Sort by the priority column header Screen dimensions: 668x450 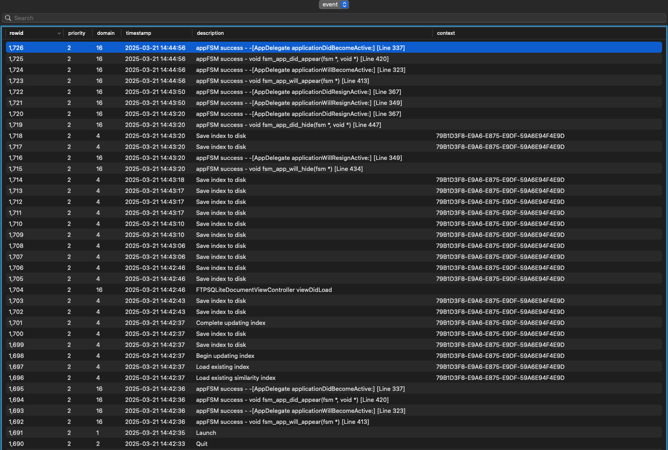(x=77, y=33)
